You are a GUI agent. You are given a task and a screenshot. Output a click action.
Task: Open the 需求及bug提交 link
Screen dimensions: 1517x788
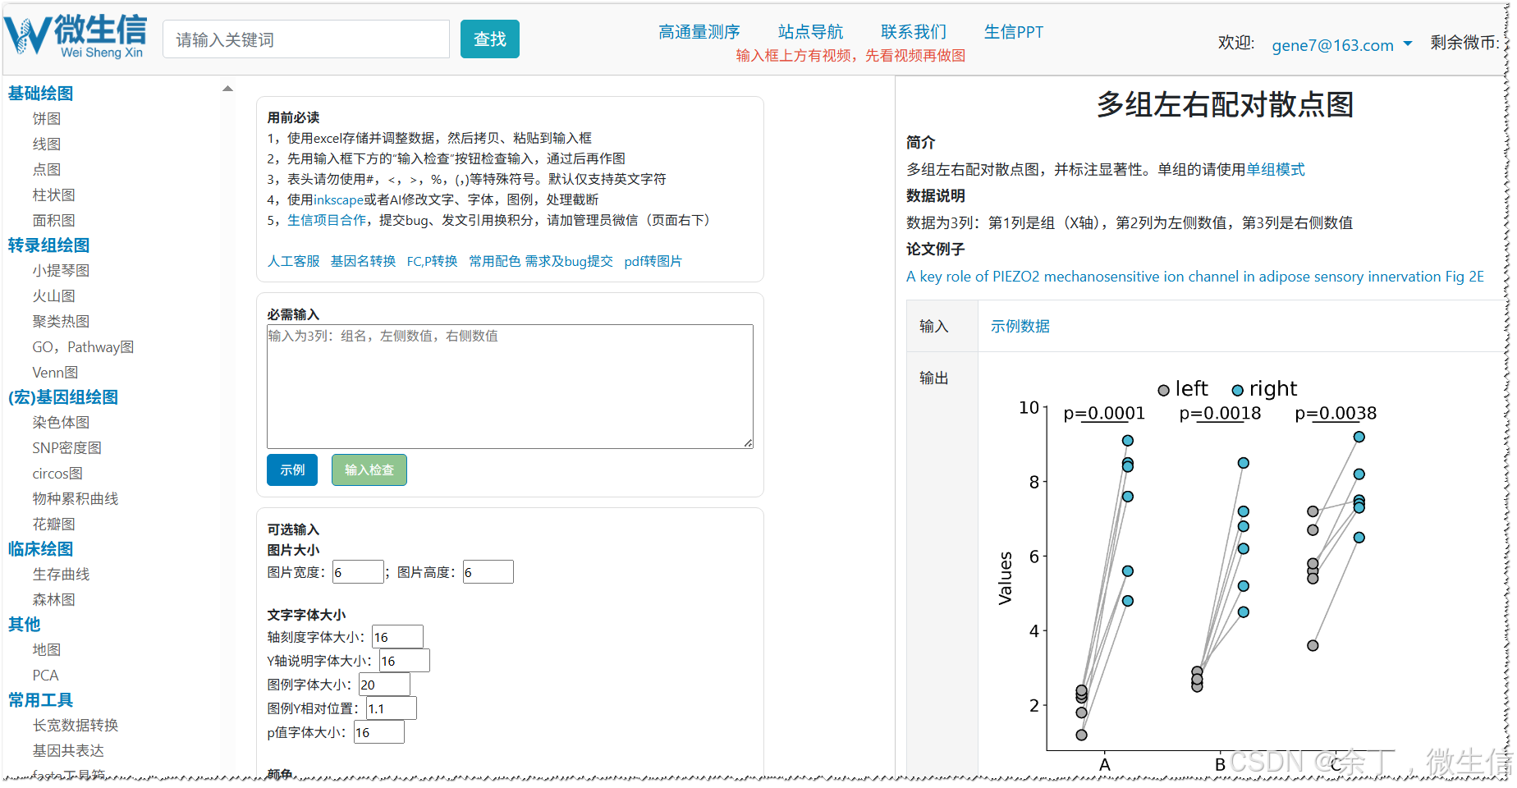(569, 261)
